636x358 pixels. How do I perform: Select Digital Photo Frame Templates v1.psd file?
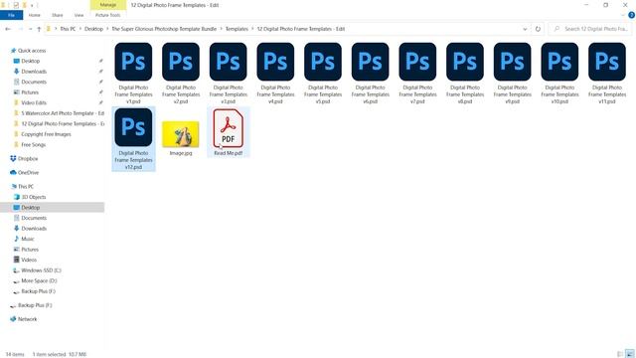133,73
